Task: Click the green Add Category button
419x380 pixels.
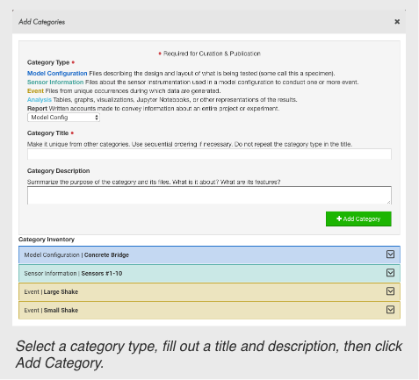Action: tap(358, 219)
